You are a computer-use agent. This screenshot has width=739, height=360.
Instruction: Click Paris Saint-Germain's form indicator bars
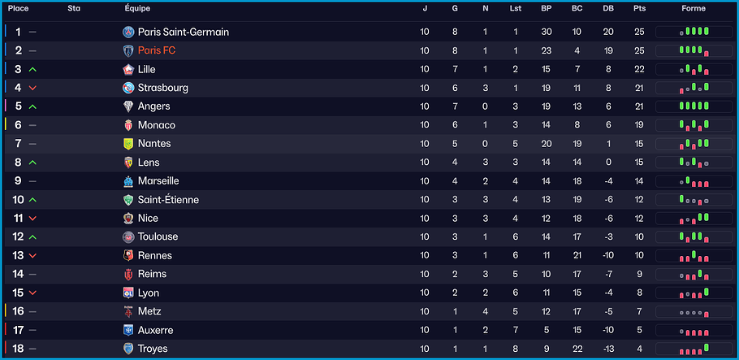pyautogui.click(x=694, y=32)
